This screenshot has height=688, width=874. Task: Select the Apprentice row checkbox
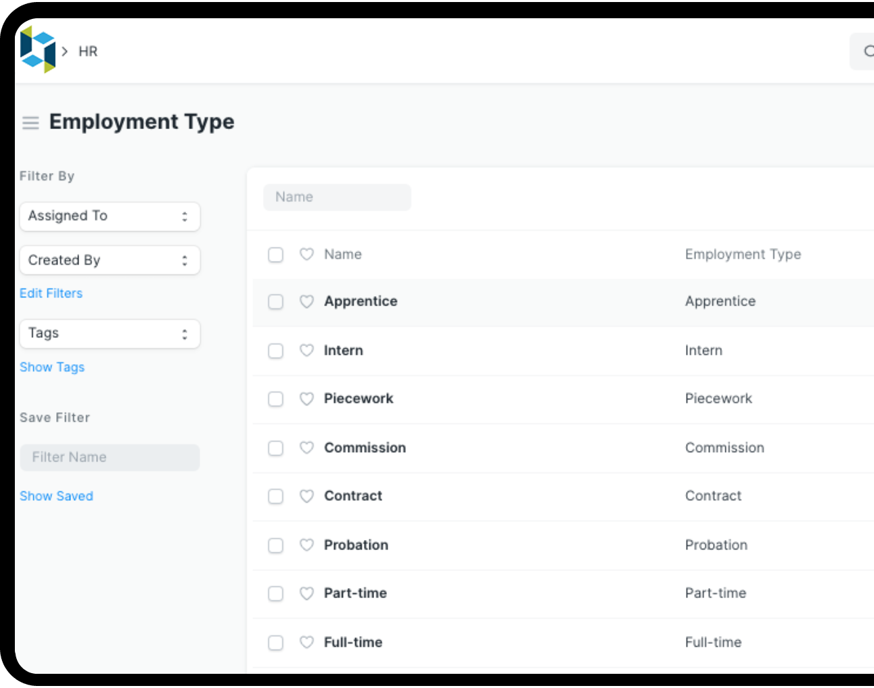pyautogui.click(x=275, y=301)
